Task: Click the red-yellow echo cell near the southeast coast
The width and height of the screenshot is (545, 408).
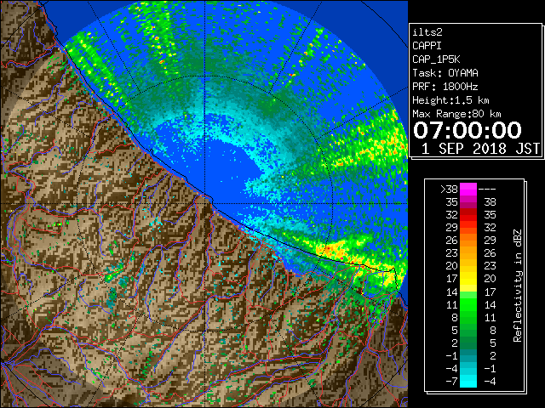Action: click(x=330, y=249)
